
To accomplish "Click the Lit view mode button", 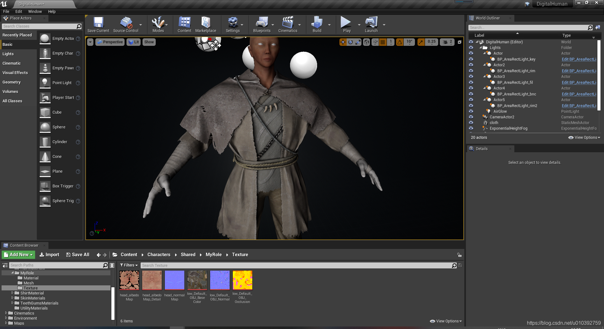I will [x=133, y=42].
